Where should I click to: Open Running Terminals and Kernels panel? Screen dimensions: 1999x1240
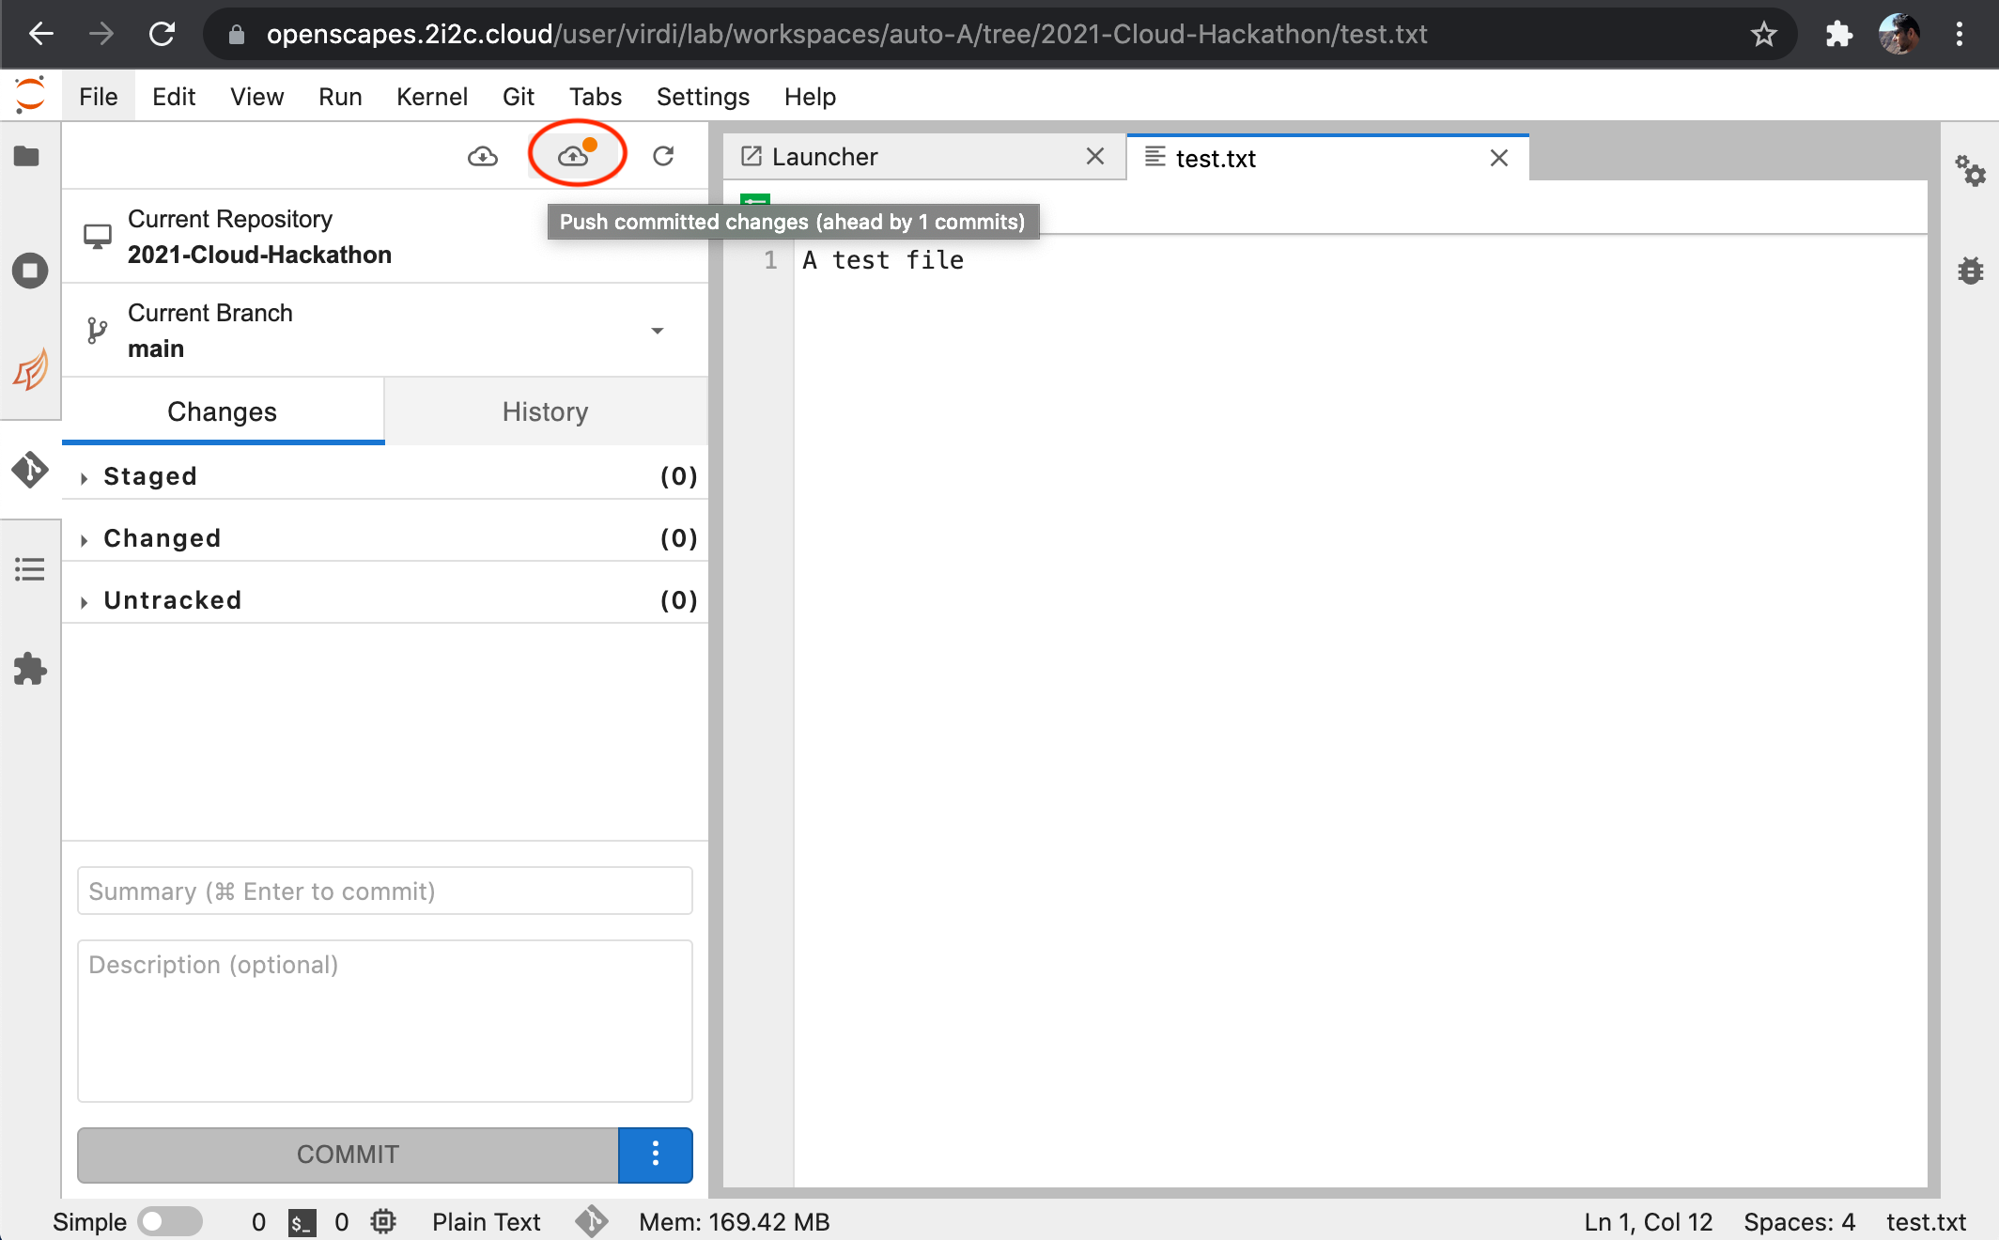pos(30,271)
